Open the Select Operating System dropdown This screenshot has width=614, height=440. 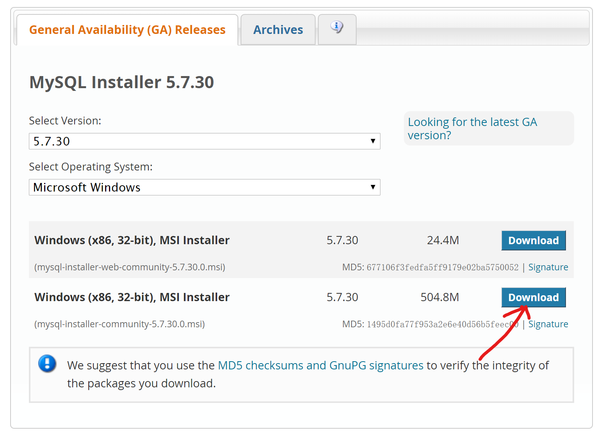coord(205,187)
